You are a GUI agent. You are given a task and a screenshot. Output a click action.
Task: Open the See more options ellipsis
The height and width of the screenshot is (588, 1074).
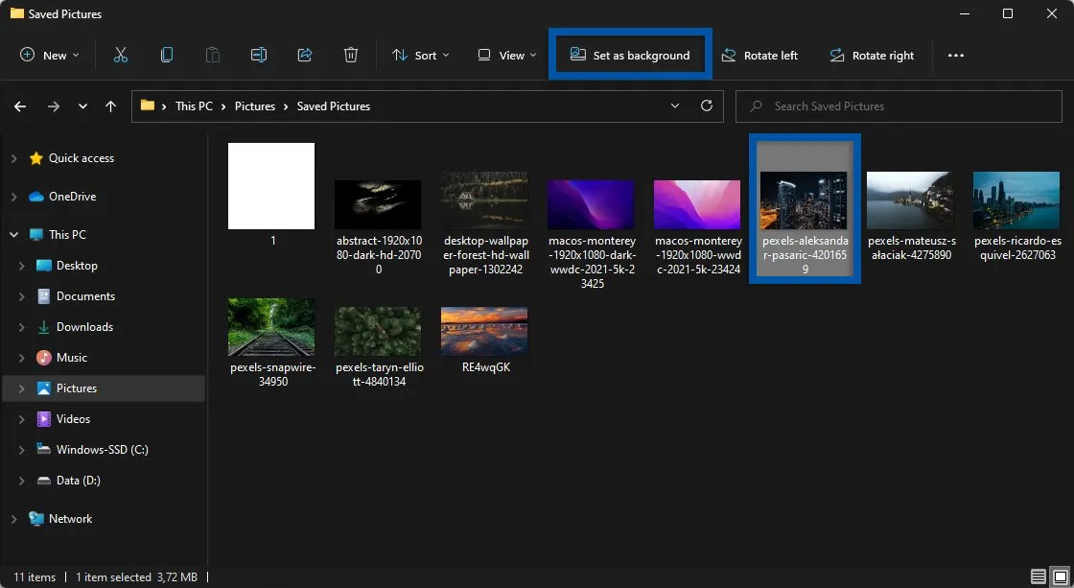pyautogui.click(x=955, y=55)
